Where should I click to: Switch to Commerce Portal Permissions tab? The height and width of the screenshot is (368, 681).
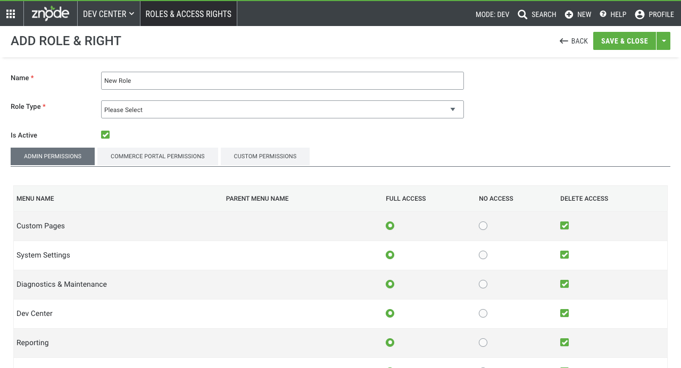(157, 156)
